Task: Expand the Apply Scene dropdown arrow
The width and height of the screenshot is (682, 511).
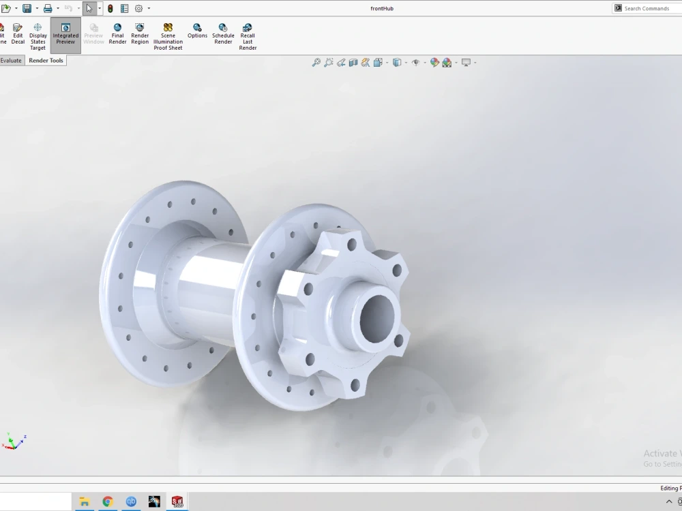Action: (x=456, y=62)
